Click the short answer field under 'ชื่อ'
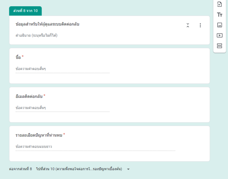Viewport: 228px width, 179px height. point(62,69)
